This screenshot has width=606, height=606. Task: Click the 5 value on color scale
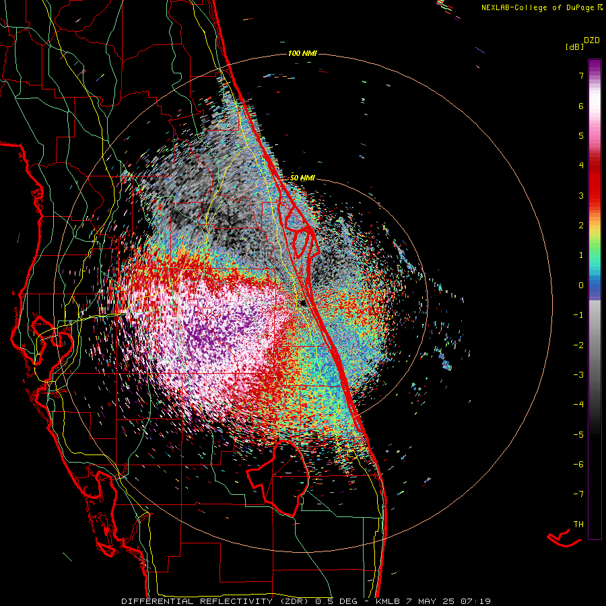581,135
